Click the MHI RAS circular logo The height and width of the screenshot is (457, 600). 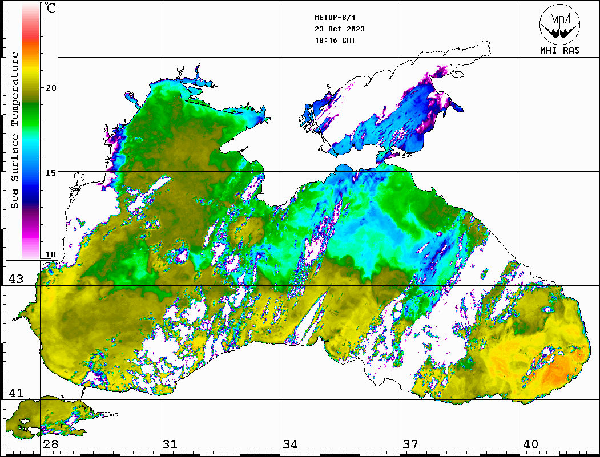tap(559, 24)
